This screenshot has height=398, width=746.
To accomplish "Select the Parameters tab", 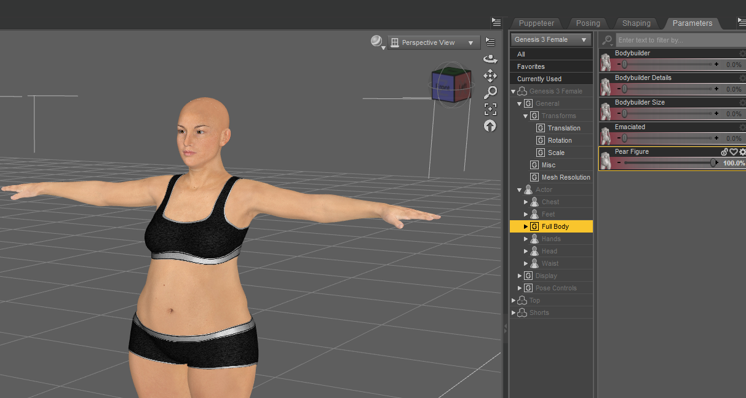I will [692, 23].
